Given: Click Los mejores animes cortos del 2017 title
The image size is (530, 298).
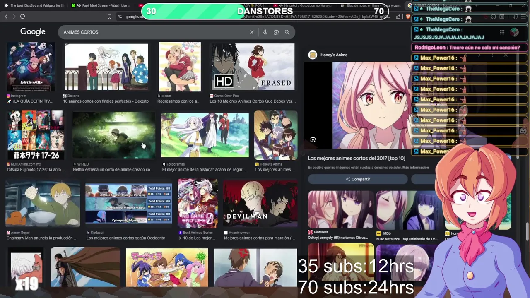Looking at the screenshot, I should pyautogui.click(x=357, y=158).
